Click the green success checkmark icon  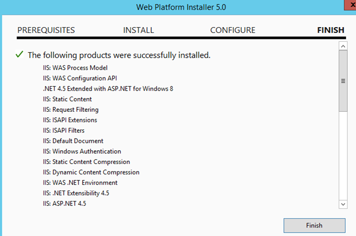(19, 54)
